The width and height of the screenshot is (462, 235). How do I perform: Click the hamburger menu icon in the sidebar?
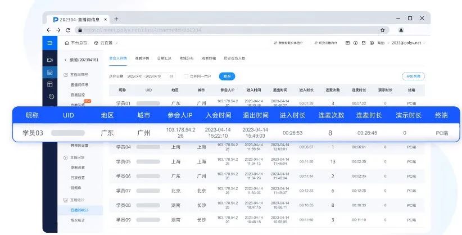tap(49, 43)
